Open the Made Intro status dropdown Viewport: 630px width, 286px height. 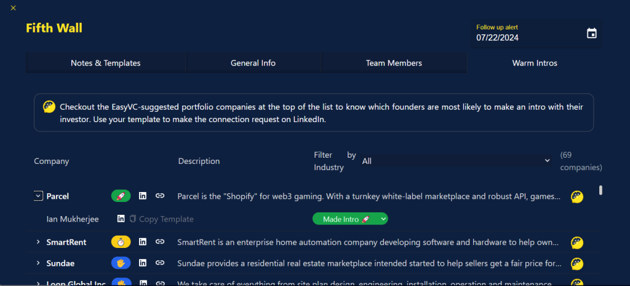coord(350,219)
